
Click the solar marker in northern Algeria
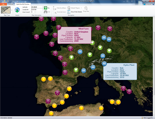(81, 108)
